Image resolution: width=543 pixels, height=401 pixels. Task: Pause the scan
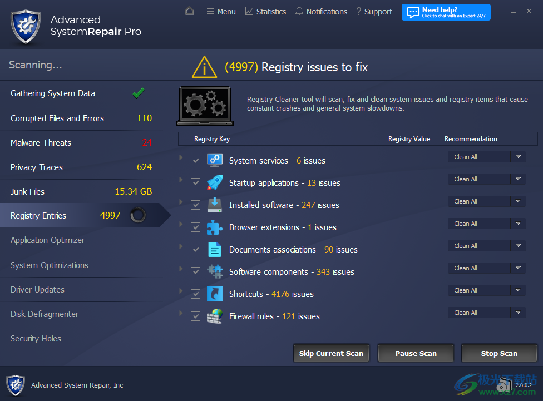(x=416, y=353)
